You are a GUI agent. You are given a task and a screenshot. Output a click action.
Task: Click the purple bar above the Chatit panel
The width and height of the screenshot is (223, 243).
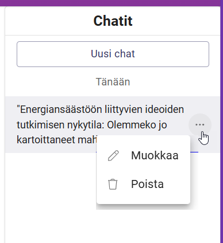(x=111, y=3)
